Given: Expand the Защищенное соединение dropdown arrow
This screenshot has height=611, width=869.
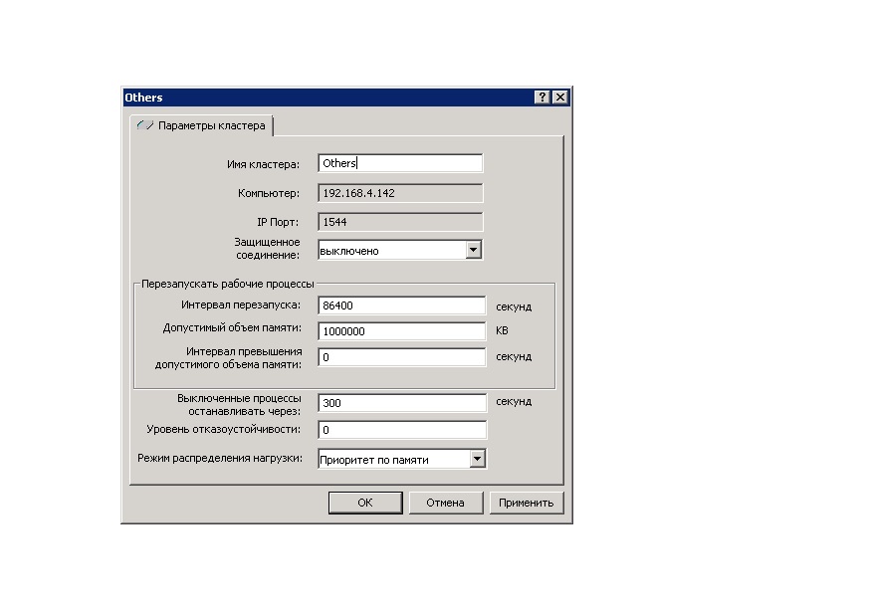Looking at the screenshot, I should pos(474,251).
